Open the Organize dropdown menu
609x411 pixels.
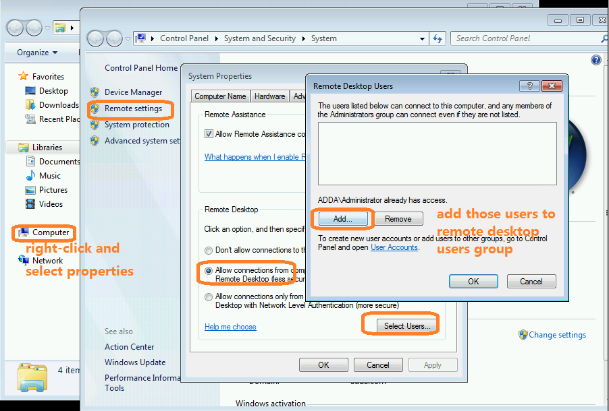(37, 53)
